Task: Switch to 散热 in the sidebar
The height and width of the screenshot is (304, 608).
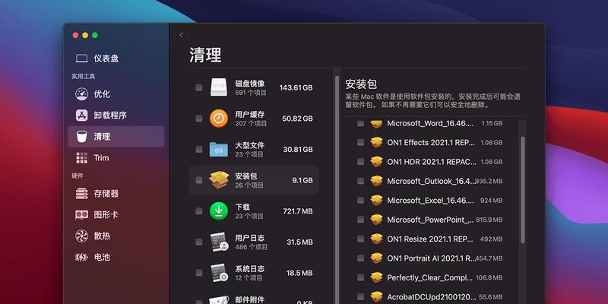Action: point(116,236)
